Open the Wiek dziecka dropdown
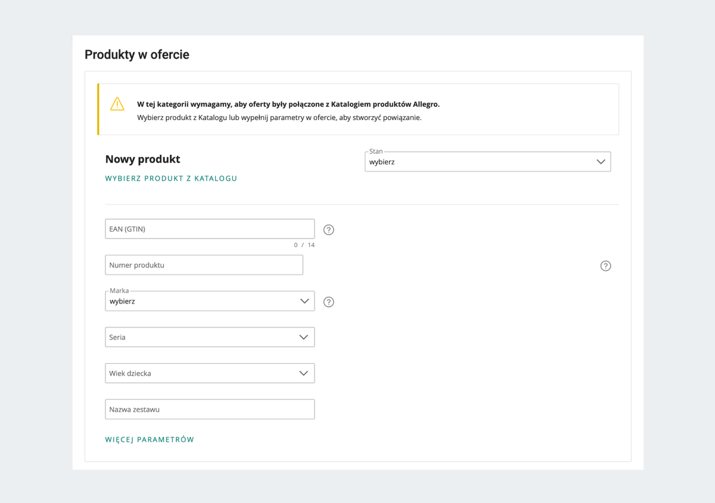The image size is (715, 503). (203, 373)
